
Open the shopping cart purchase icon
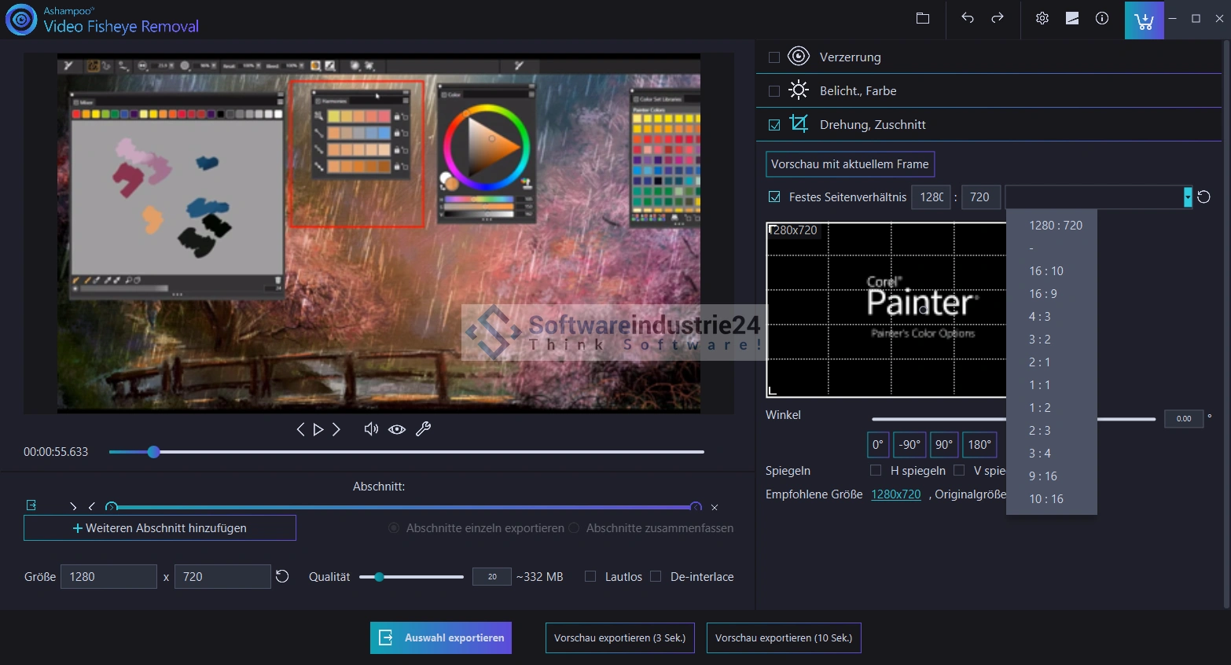pos(1144,20)
